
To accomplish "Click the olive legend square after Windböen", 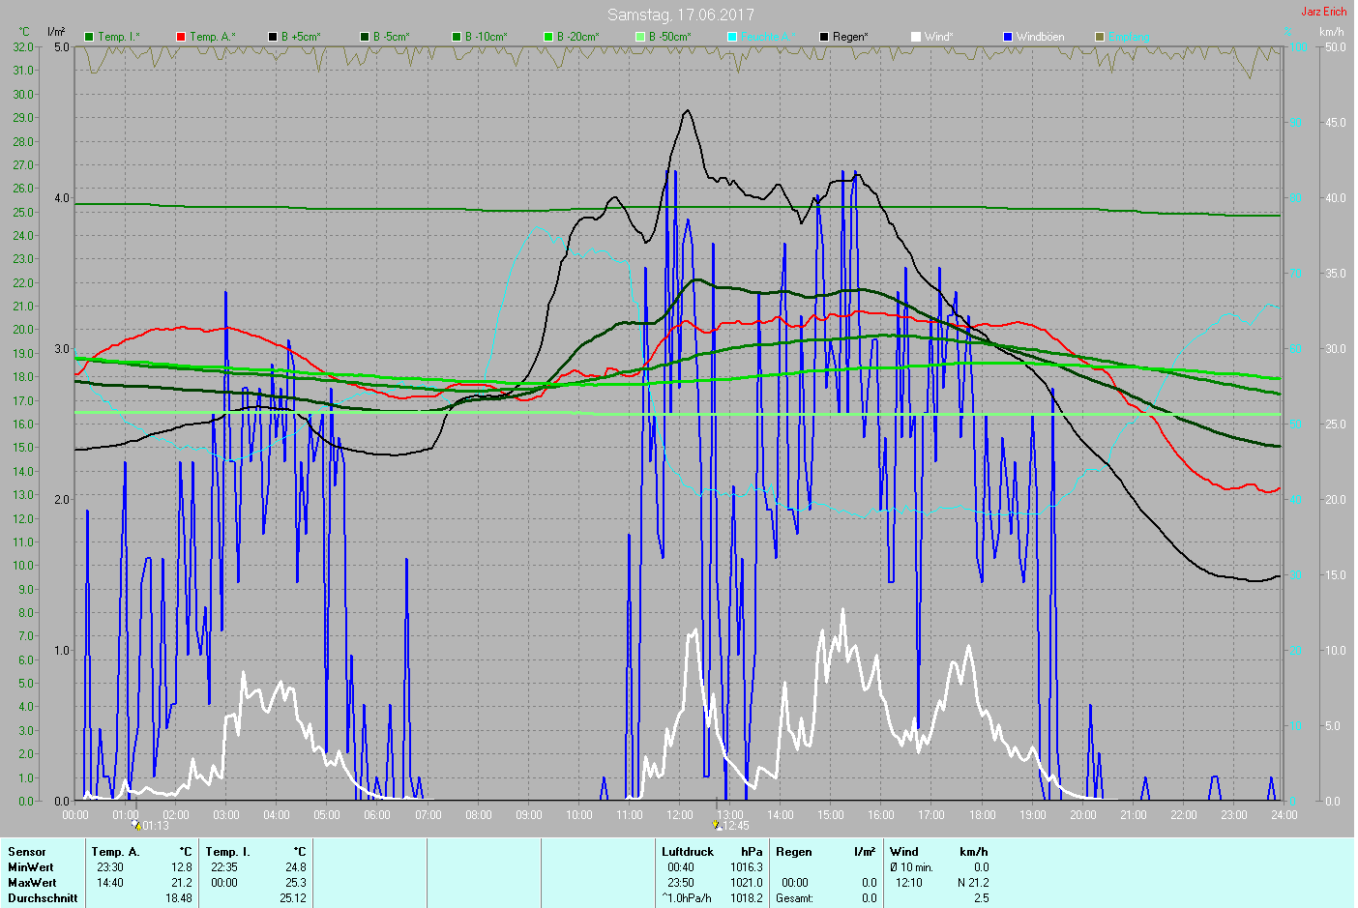I will (x=1100, y=37).
